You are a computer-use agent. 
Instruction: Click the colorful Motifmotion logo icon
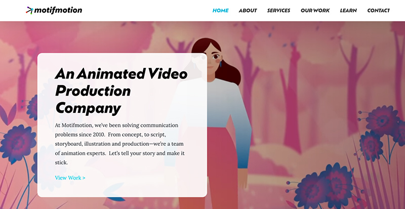[x=29, y=10]
